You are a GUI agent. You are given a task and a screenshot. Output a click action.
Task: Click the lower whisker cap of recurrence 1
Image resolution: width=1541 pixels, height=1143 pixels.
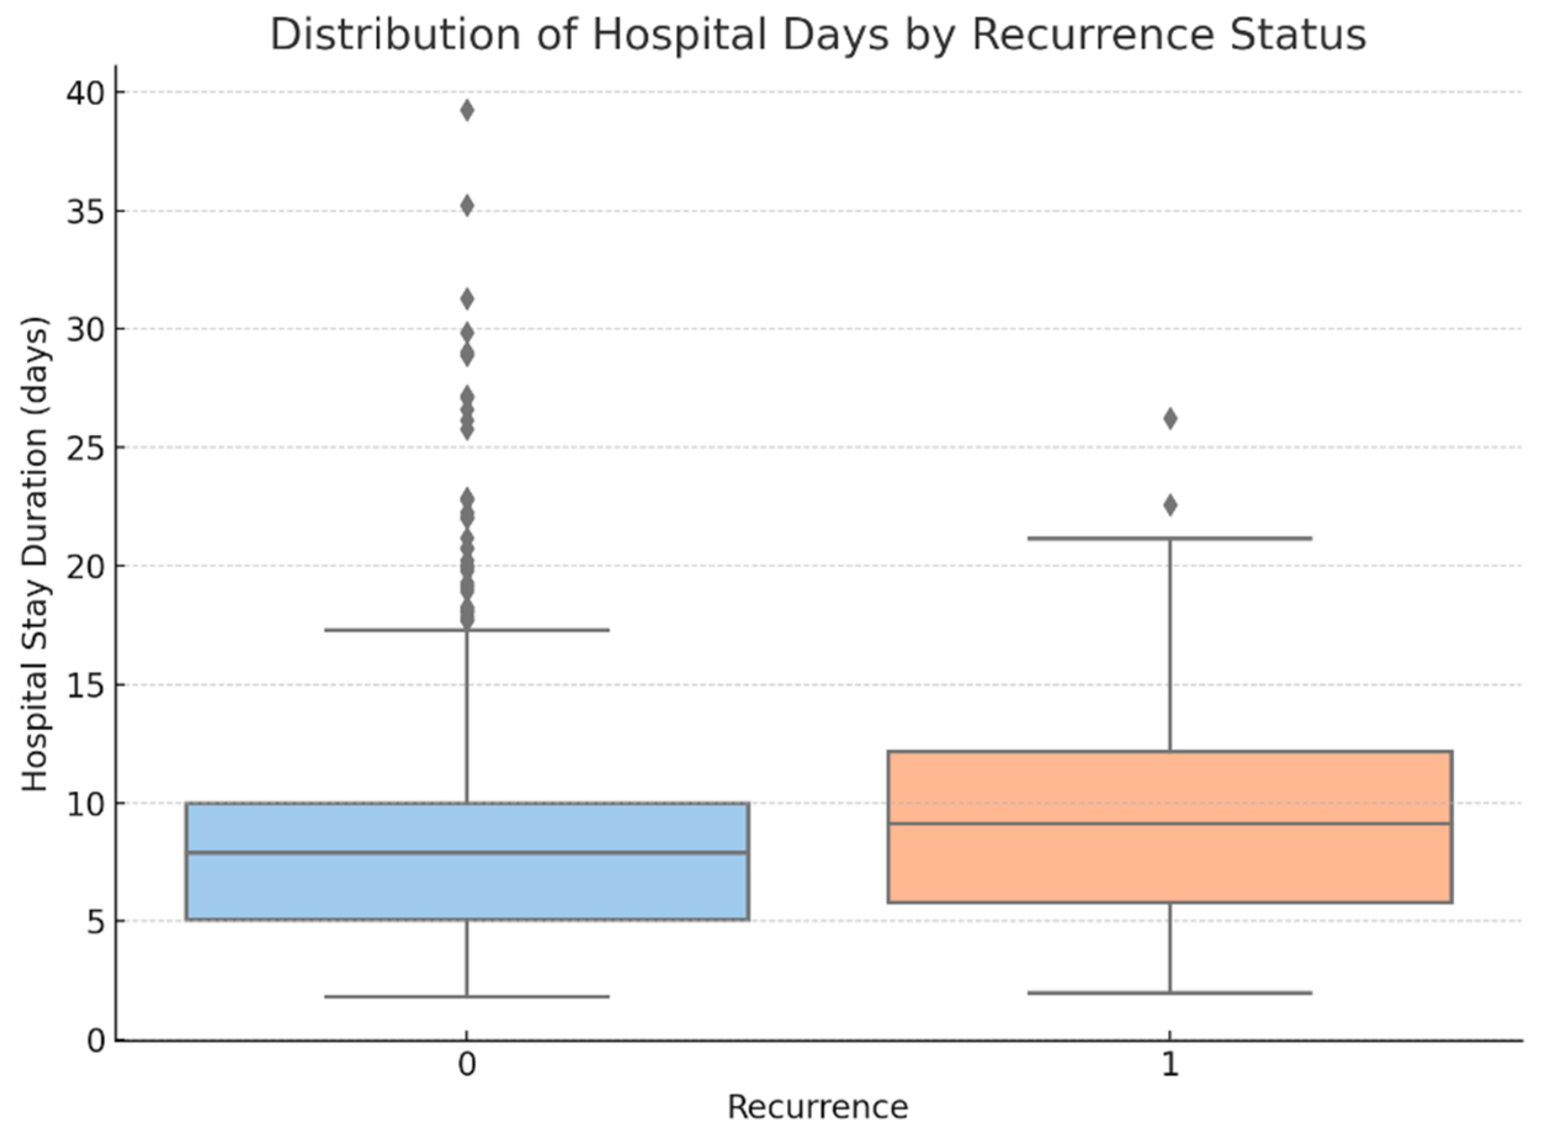point(1170,993)
